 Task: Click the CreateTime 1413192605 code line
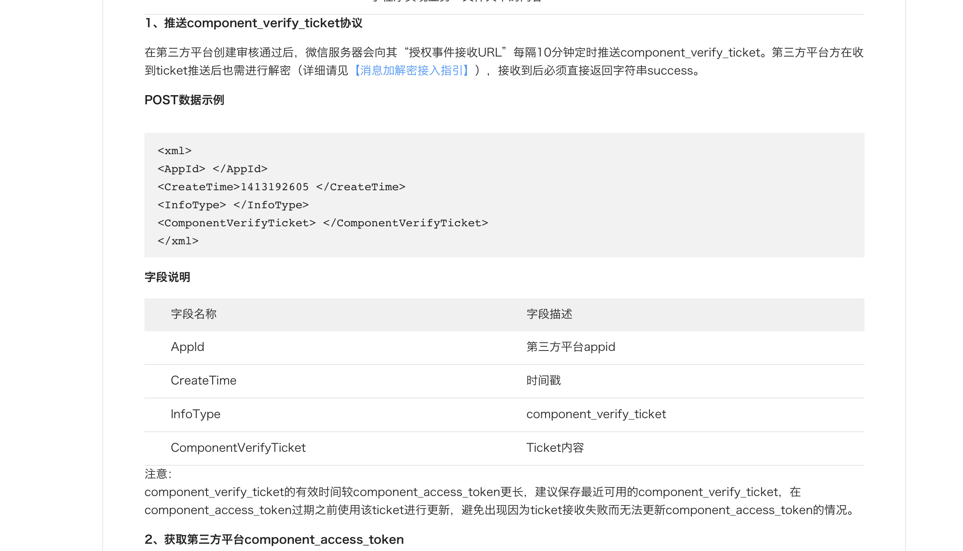(x=281, y=187)
